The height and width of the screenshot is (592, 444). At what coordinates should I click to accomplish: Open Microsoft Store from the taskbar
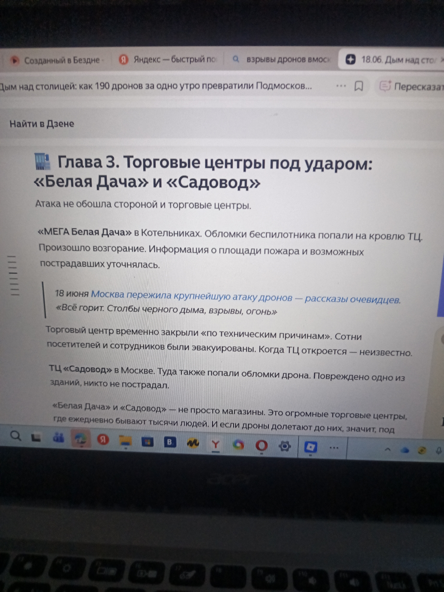pyautogui.click(x=147, y=442)
